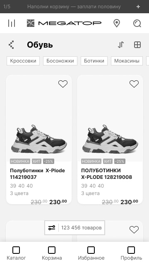Favorite the X-PLODE 128219008 shoes
The image size is (149, 265).
[134, 84]
